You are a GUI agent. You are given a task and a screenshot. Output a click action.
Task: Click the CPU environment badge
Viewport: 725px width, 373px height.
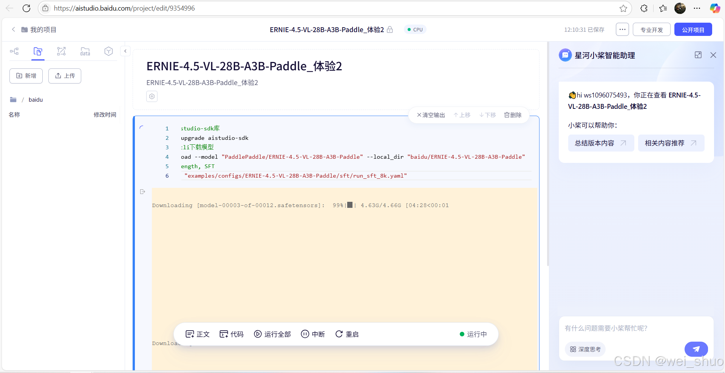coord(415,29)
